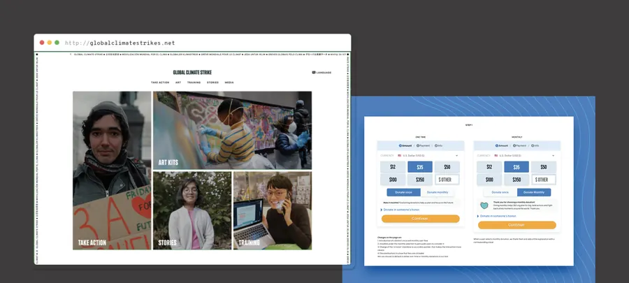Viewport: 629px width, 283px height.
Task: Choose $35 amount in One Time form
Action: [x=420, y=167]
